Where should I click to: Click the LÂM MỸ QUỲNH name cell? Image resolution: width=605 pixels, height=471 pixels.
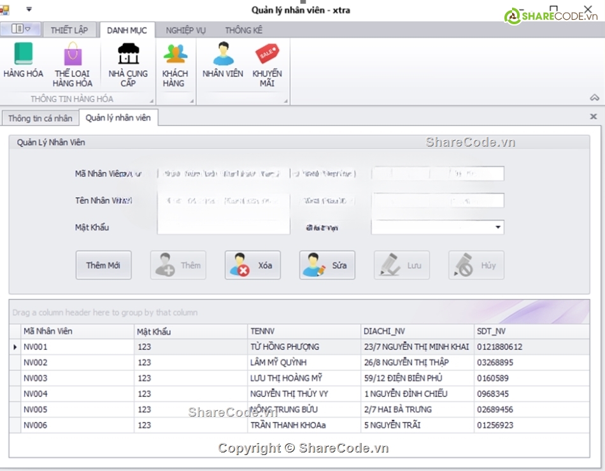tap(304, 363)
